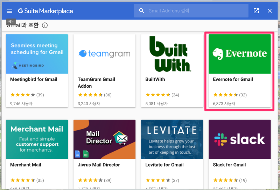Select the Jivrus Mail Director title

(x=99, y=165)
